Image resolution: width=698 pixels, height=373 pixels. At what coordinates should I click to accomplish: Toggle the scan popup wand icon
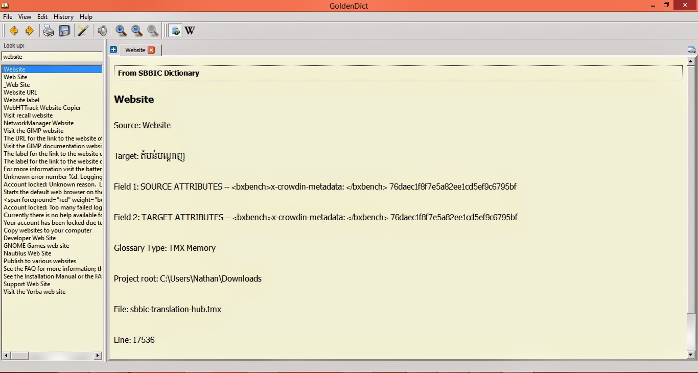83,31
